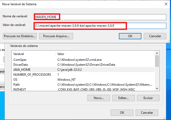The width and height of the screenshot is (171, 120).
Task: Click the 'Valor da variável' input field
Action: [100, 26]
